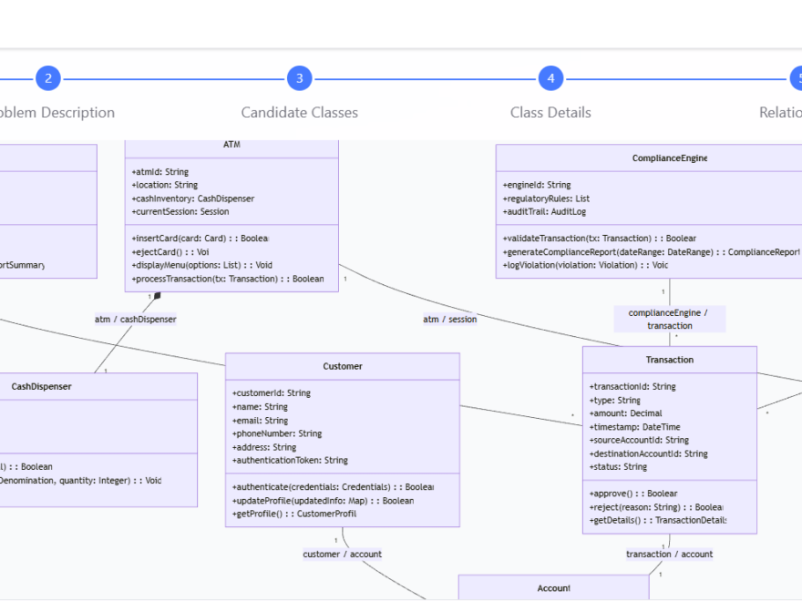
Task: Click the customer / account relationship label
Action: click(x=342, y=554)
